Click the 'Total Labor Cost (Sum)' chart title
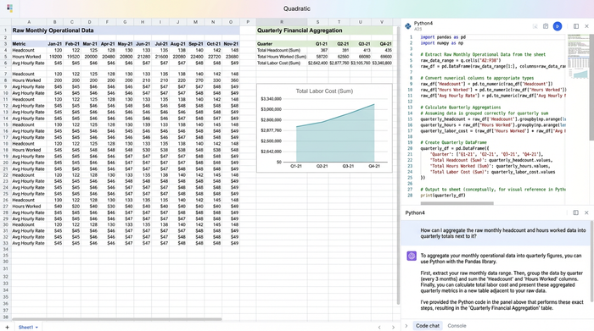Image resolution: width=594 pixels, height=331 pixels. [324, 91]
